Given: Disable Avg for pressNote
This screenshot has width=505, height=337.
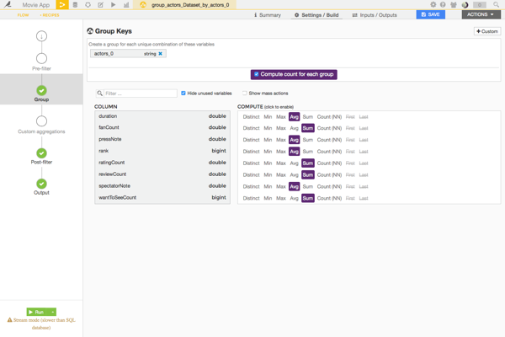Looking at the screenshot, I should [x=294, y=140].
